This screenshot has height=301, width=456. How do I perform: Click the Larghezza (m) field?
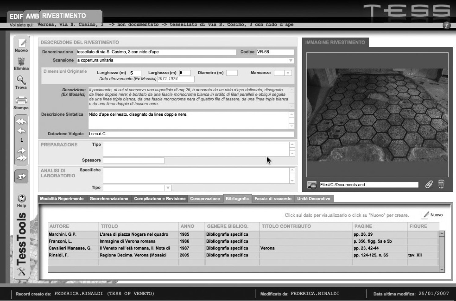pyautogui.click(x=185, y=73)
